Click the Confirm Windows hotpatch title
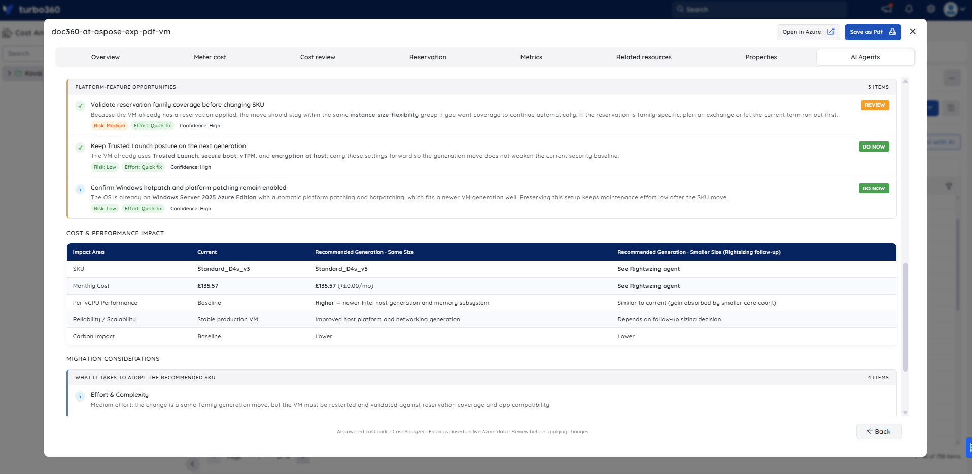Screen dimensions: 972x474 [189, 188]
